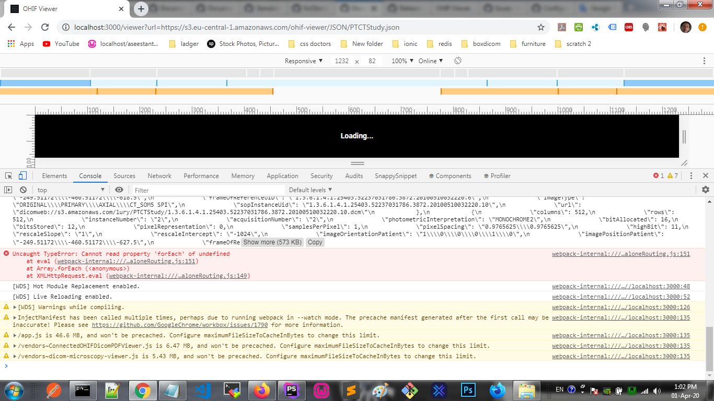
Task: Open the Adobe Acrobat extension
Action: point(561,27)
